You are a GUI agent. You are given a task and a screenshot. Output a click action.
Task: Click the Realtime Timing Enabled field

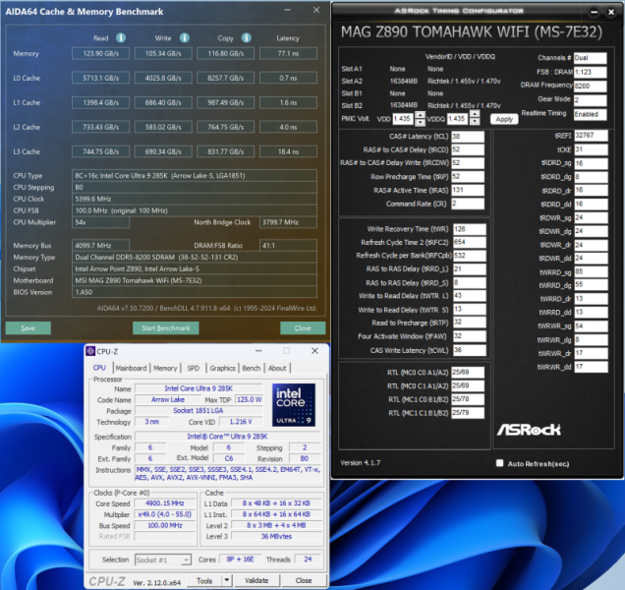point(591,114)
